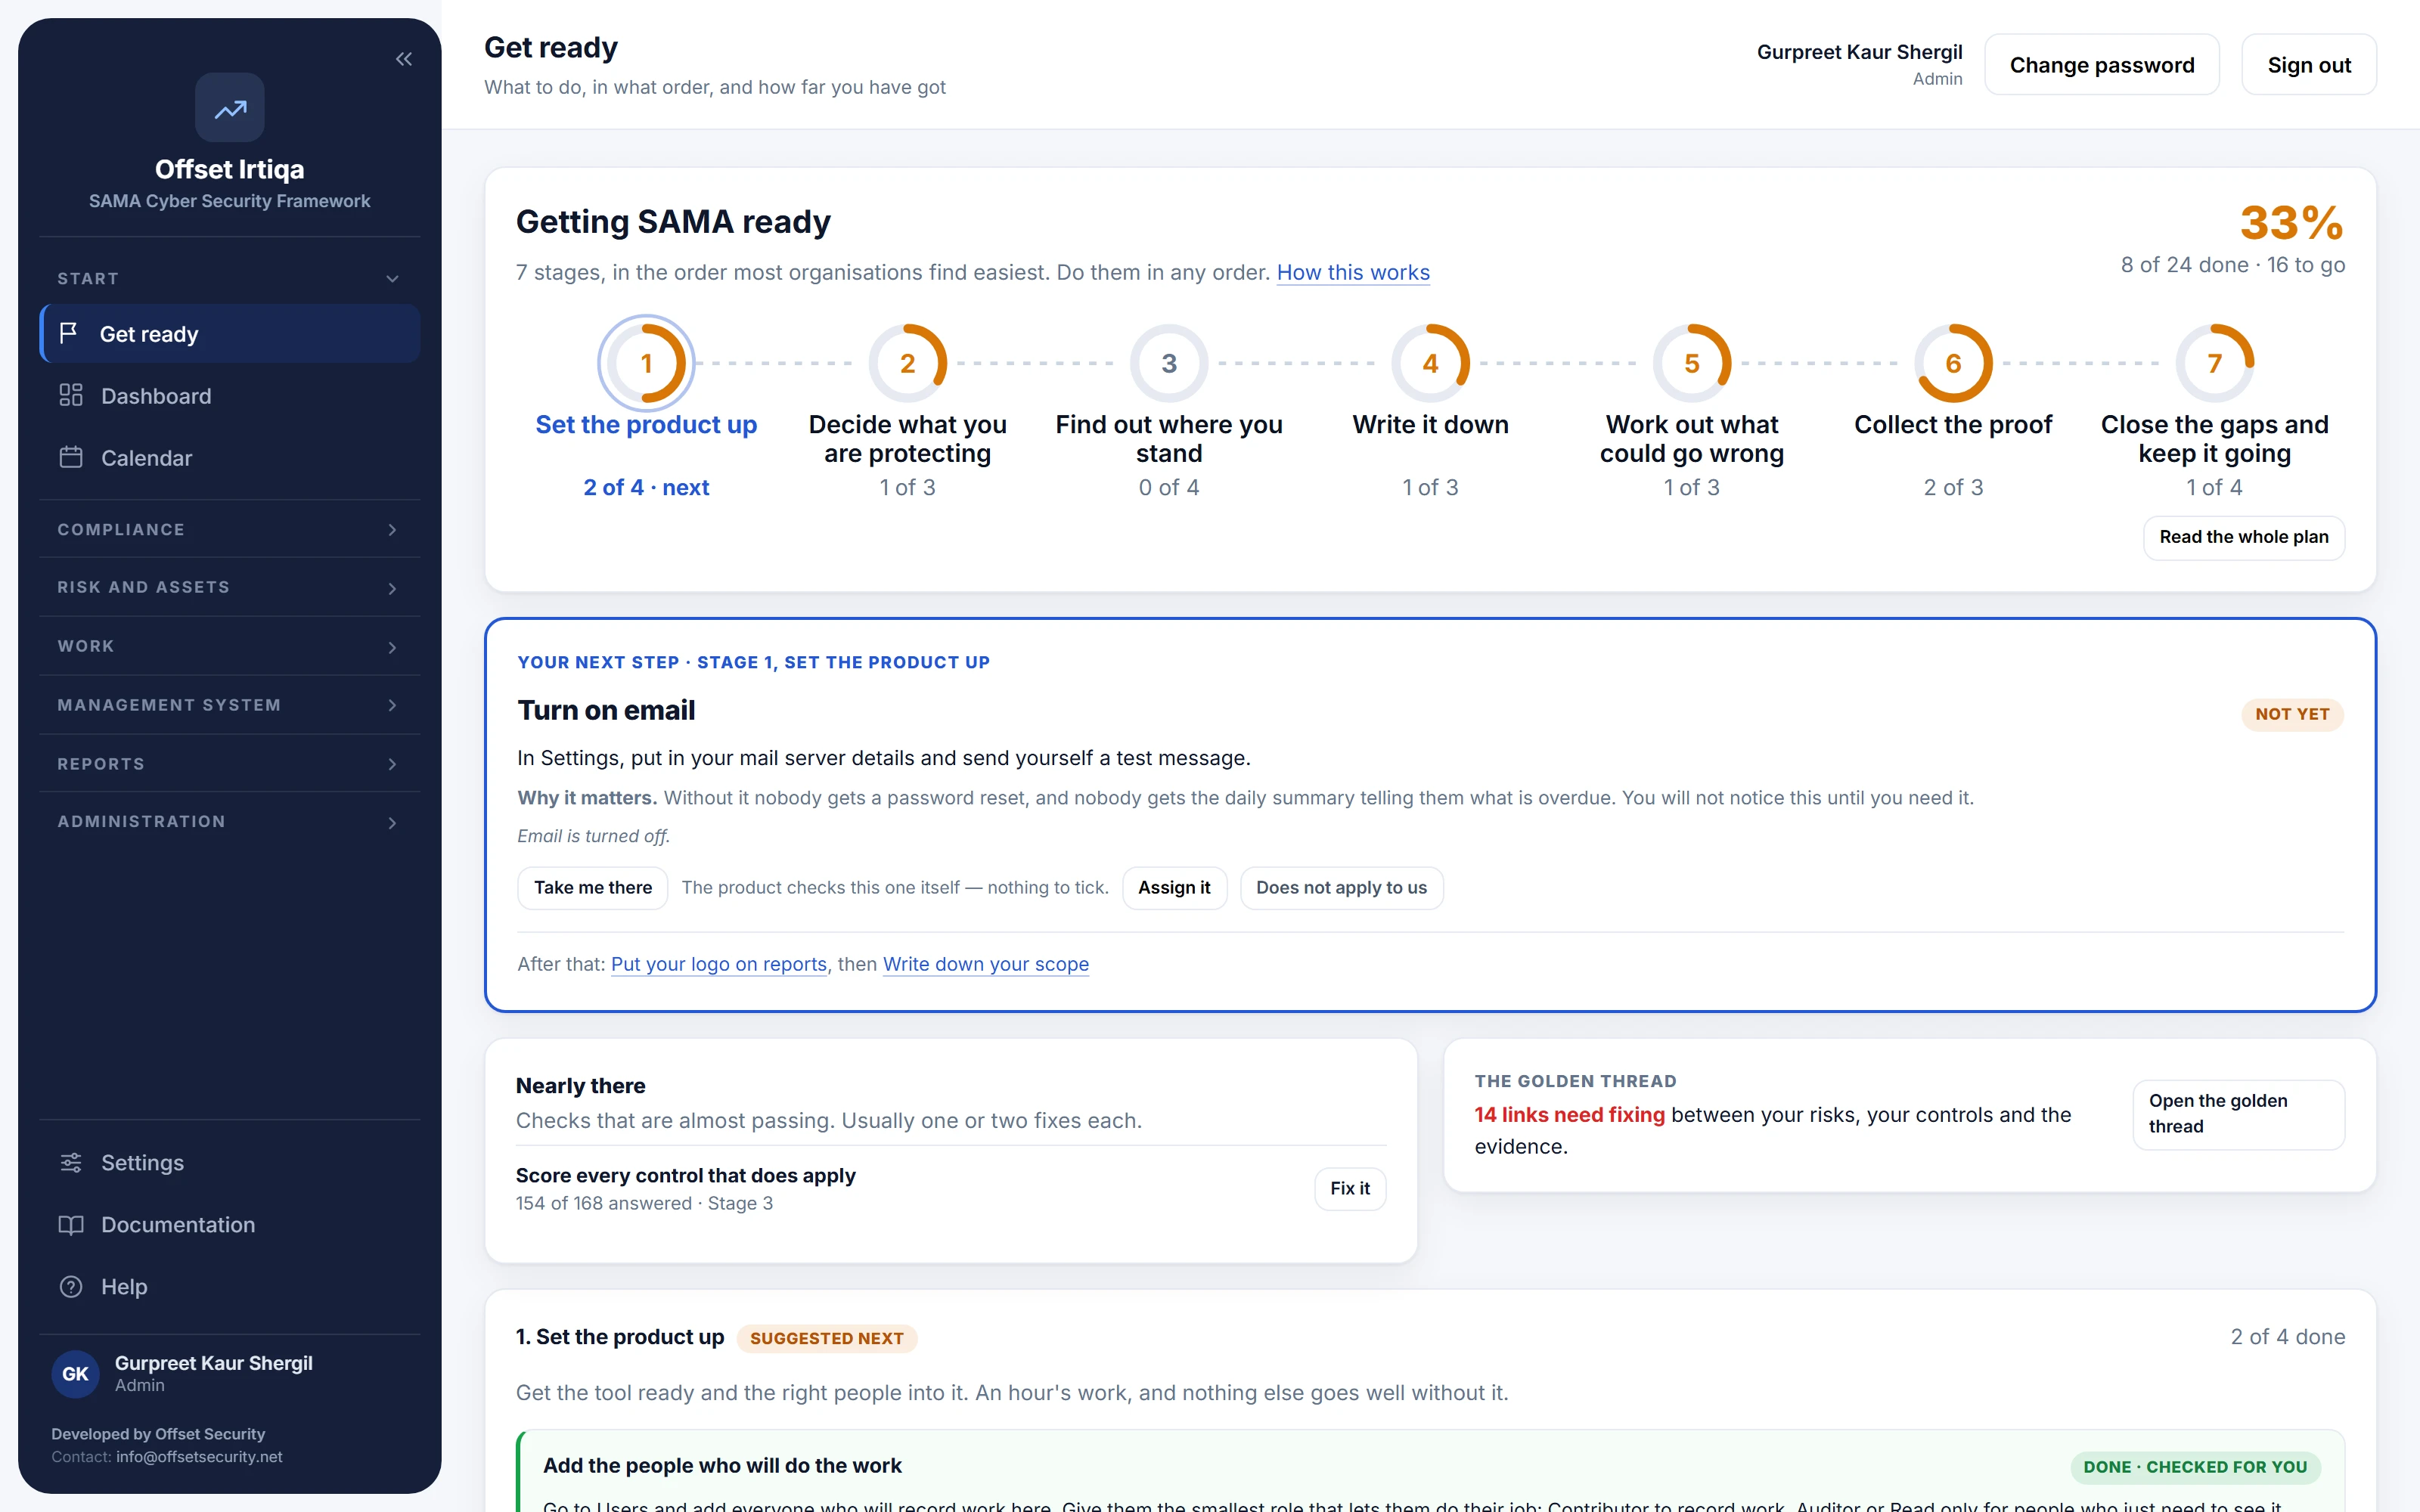The width and height of the screenshot is (2420, 1512).
Task: Click the GK user avatar
Action: point(76,1373)
